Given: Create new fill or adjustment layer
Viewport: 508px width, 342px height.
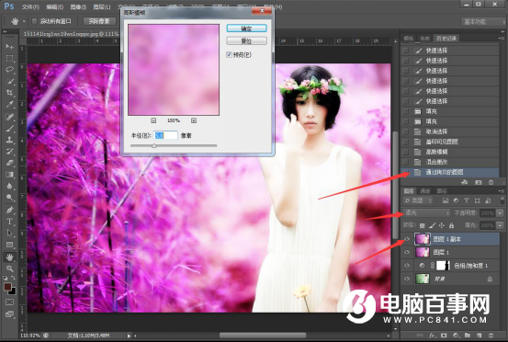Looking at the screenshot, I should click(x=456, y=336).
